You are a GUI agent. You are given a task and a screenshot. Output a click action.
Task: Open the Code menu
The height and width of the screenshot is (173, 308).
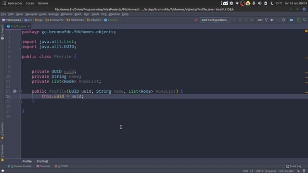(x=43, y=14)
